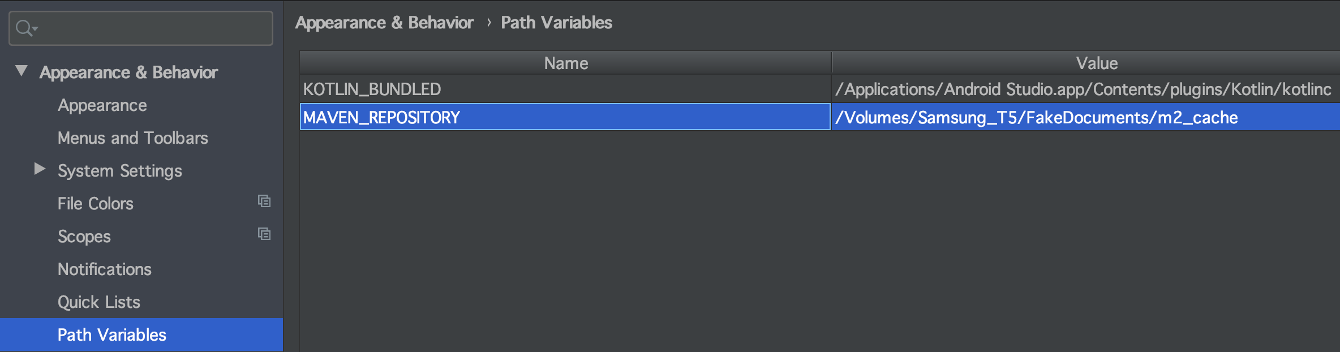Click the File Colors project-level icon

point(264,201)
